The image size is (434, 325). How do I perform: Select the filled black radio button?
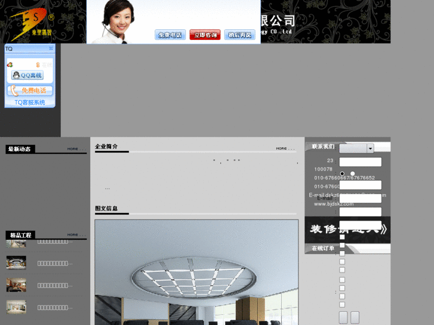tap(342, 174)
